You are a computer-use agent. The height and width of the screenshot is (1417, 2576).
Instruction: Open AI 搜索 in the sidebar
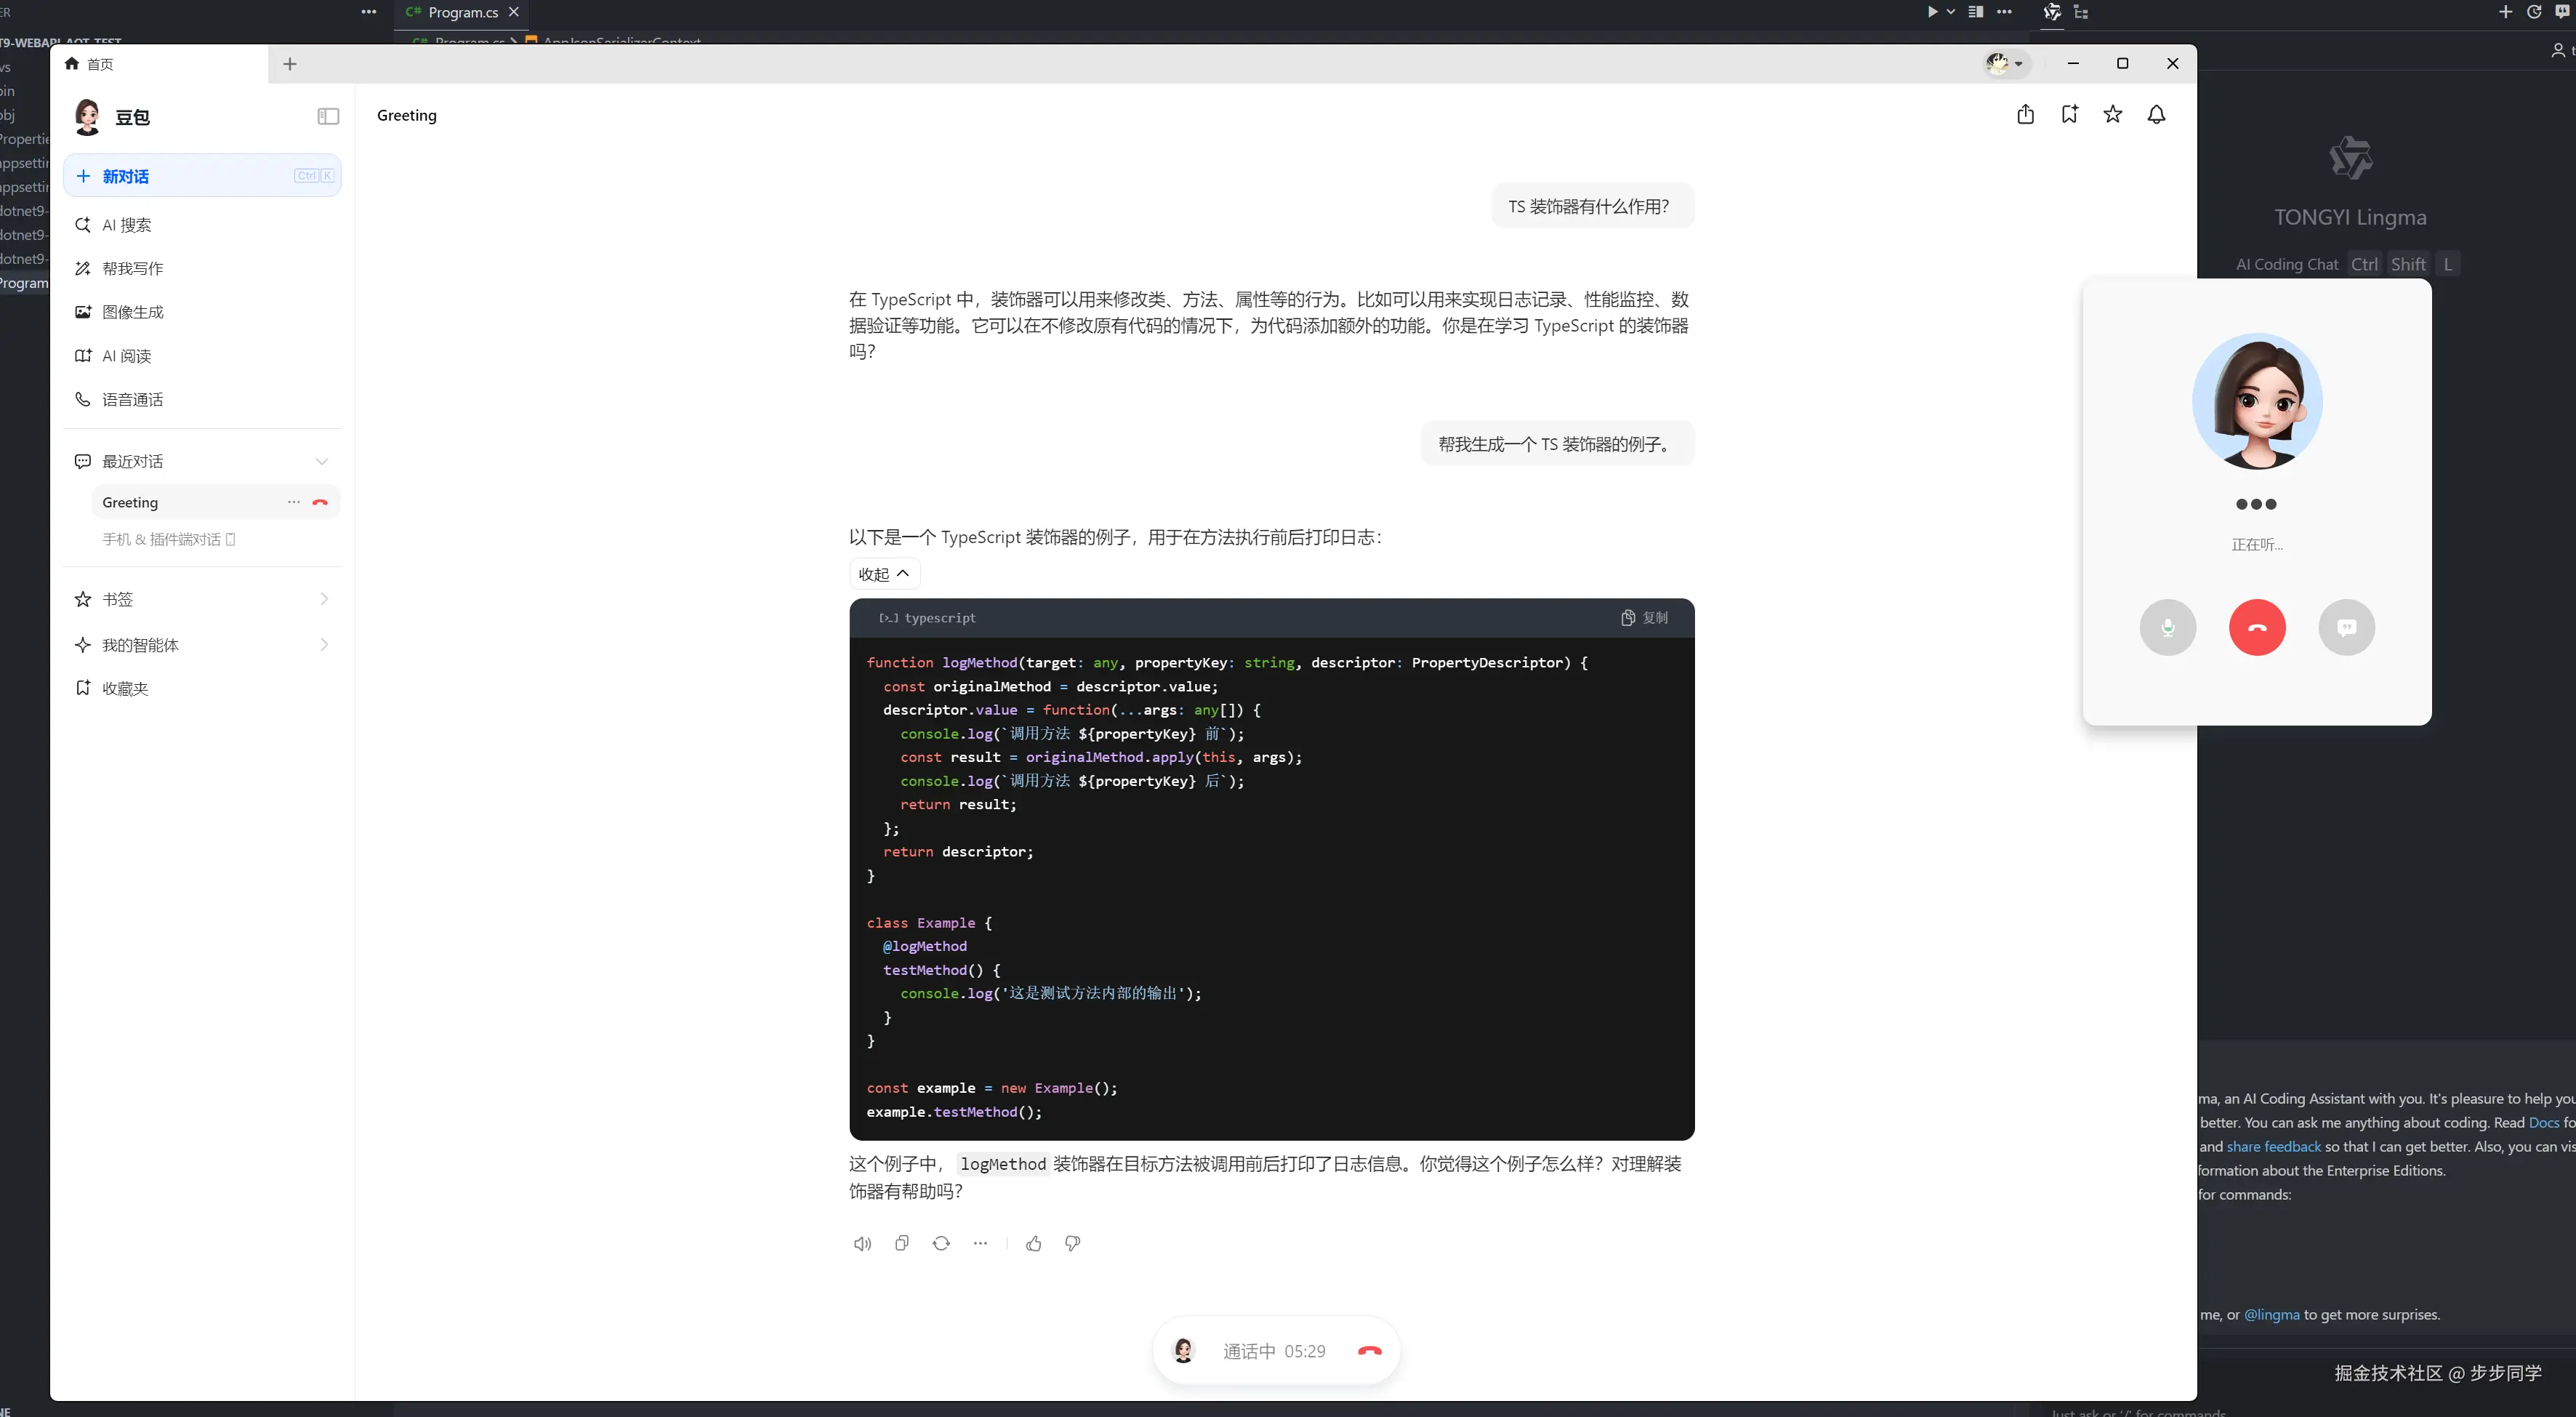[x=202, y=225]
